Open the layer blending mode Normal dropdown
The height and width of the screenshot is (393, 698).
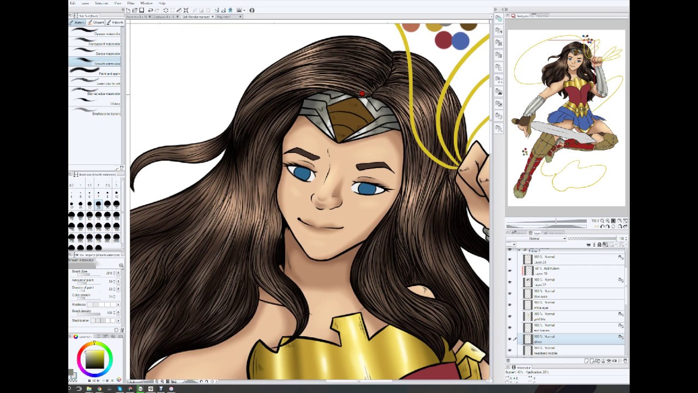[536, 239]
